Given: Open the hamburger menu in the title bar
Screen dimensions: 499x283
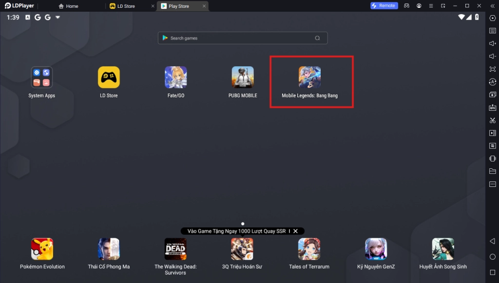Looking at the screenshot, I should point(431,5).
